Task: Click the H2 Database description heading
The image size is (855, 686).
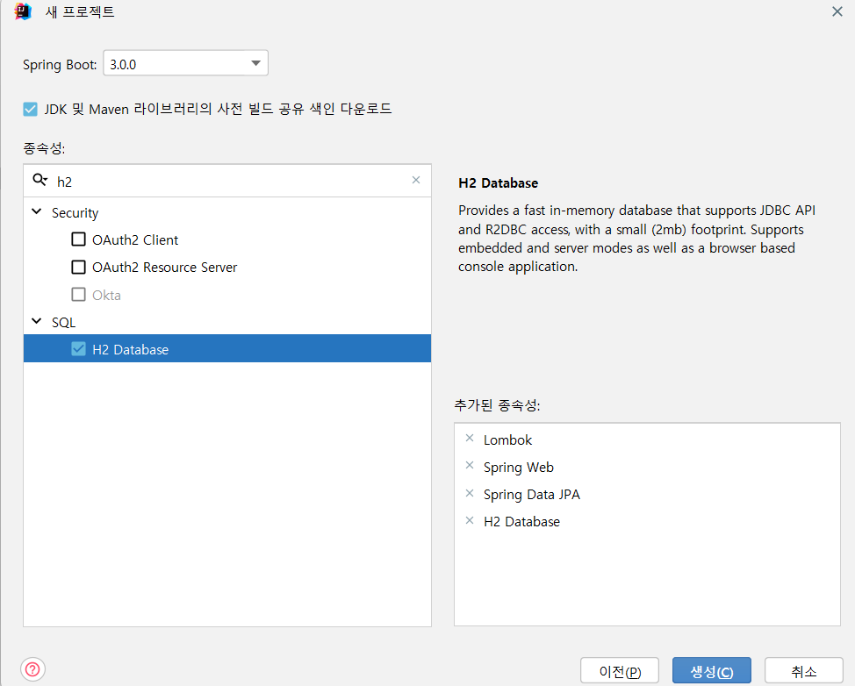Action: point(499,183)
